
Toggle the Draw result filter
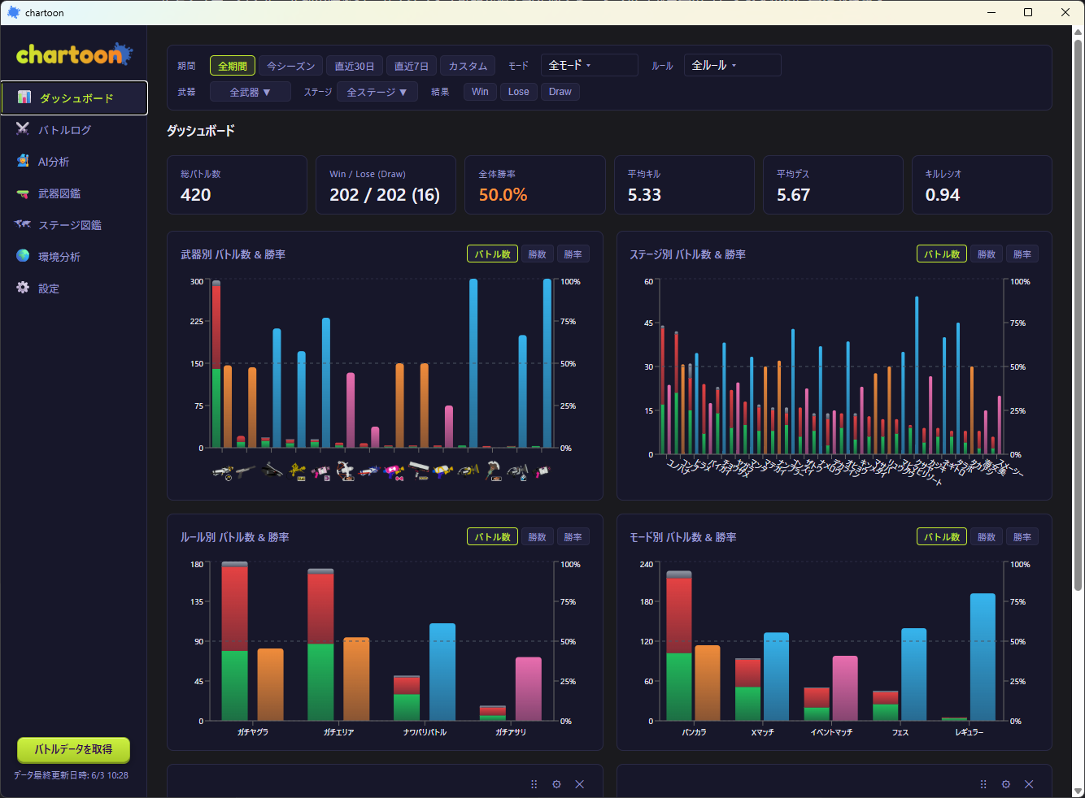[560, 92]
